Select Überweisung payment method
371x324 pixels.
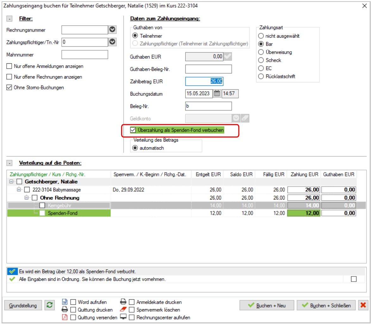(x=261, y=52)
